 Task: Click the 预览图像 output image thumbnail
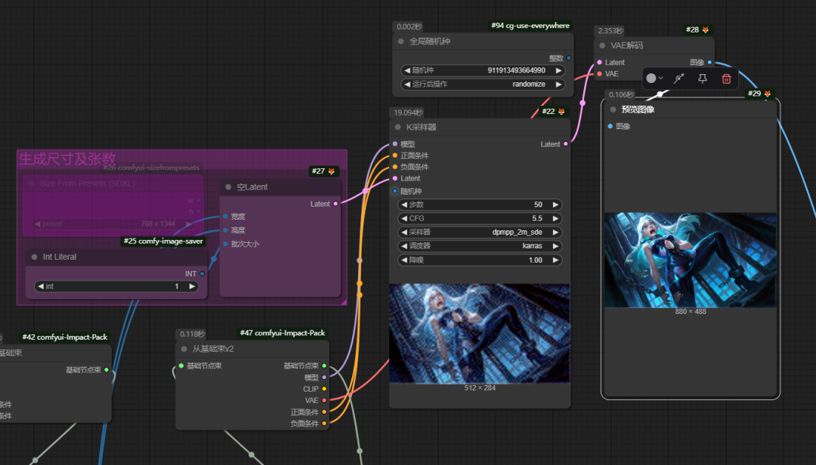coord(690,260)
